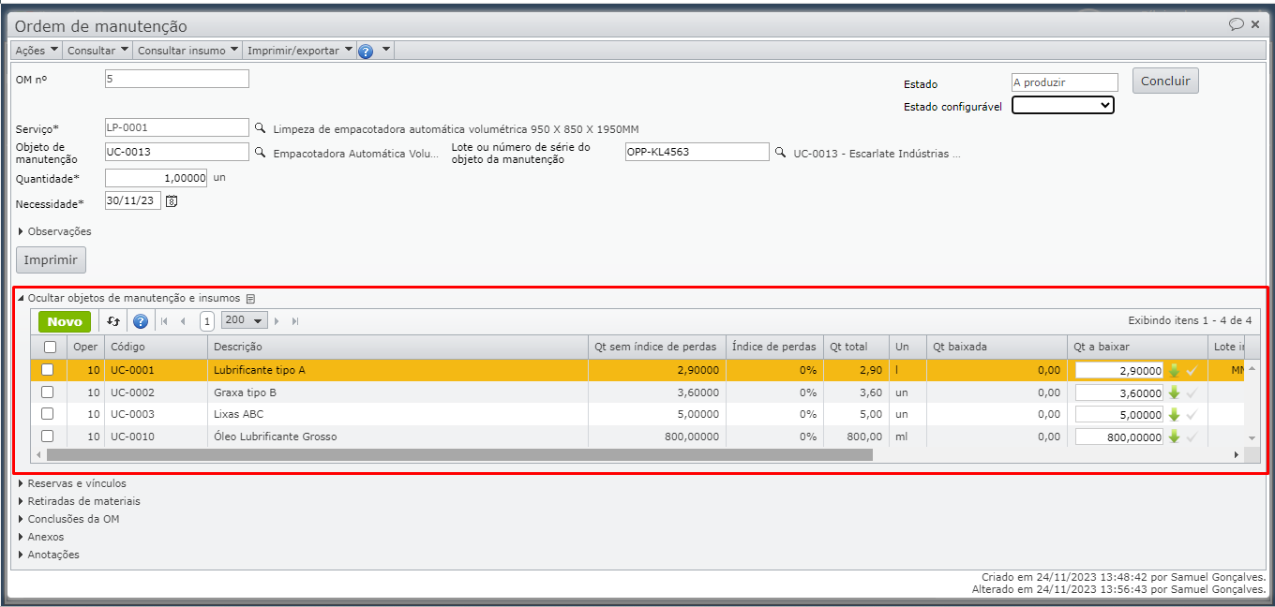
Task: Go to previous page of grid
Action: coord(183,321)
